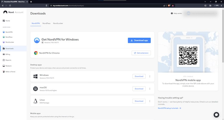Click the Linux penguin icon
This screenshot has width=224, height=120.
(35, 101)
